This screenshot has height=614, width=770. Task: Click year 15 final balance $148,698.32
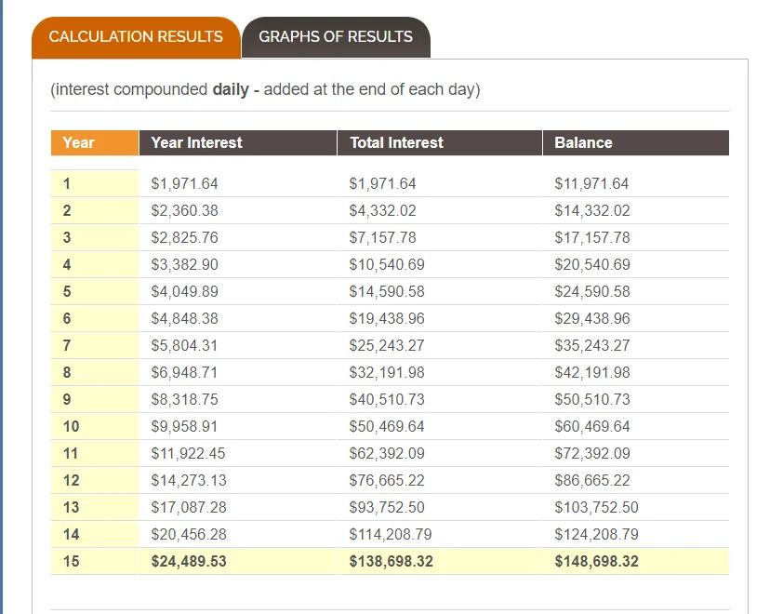point(596,561)
